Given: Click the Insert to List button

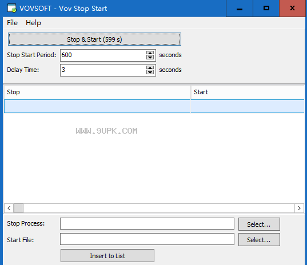Looking at the screenshot, I should pos(107,256).
